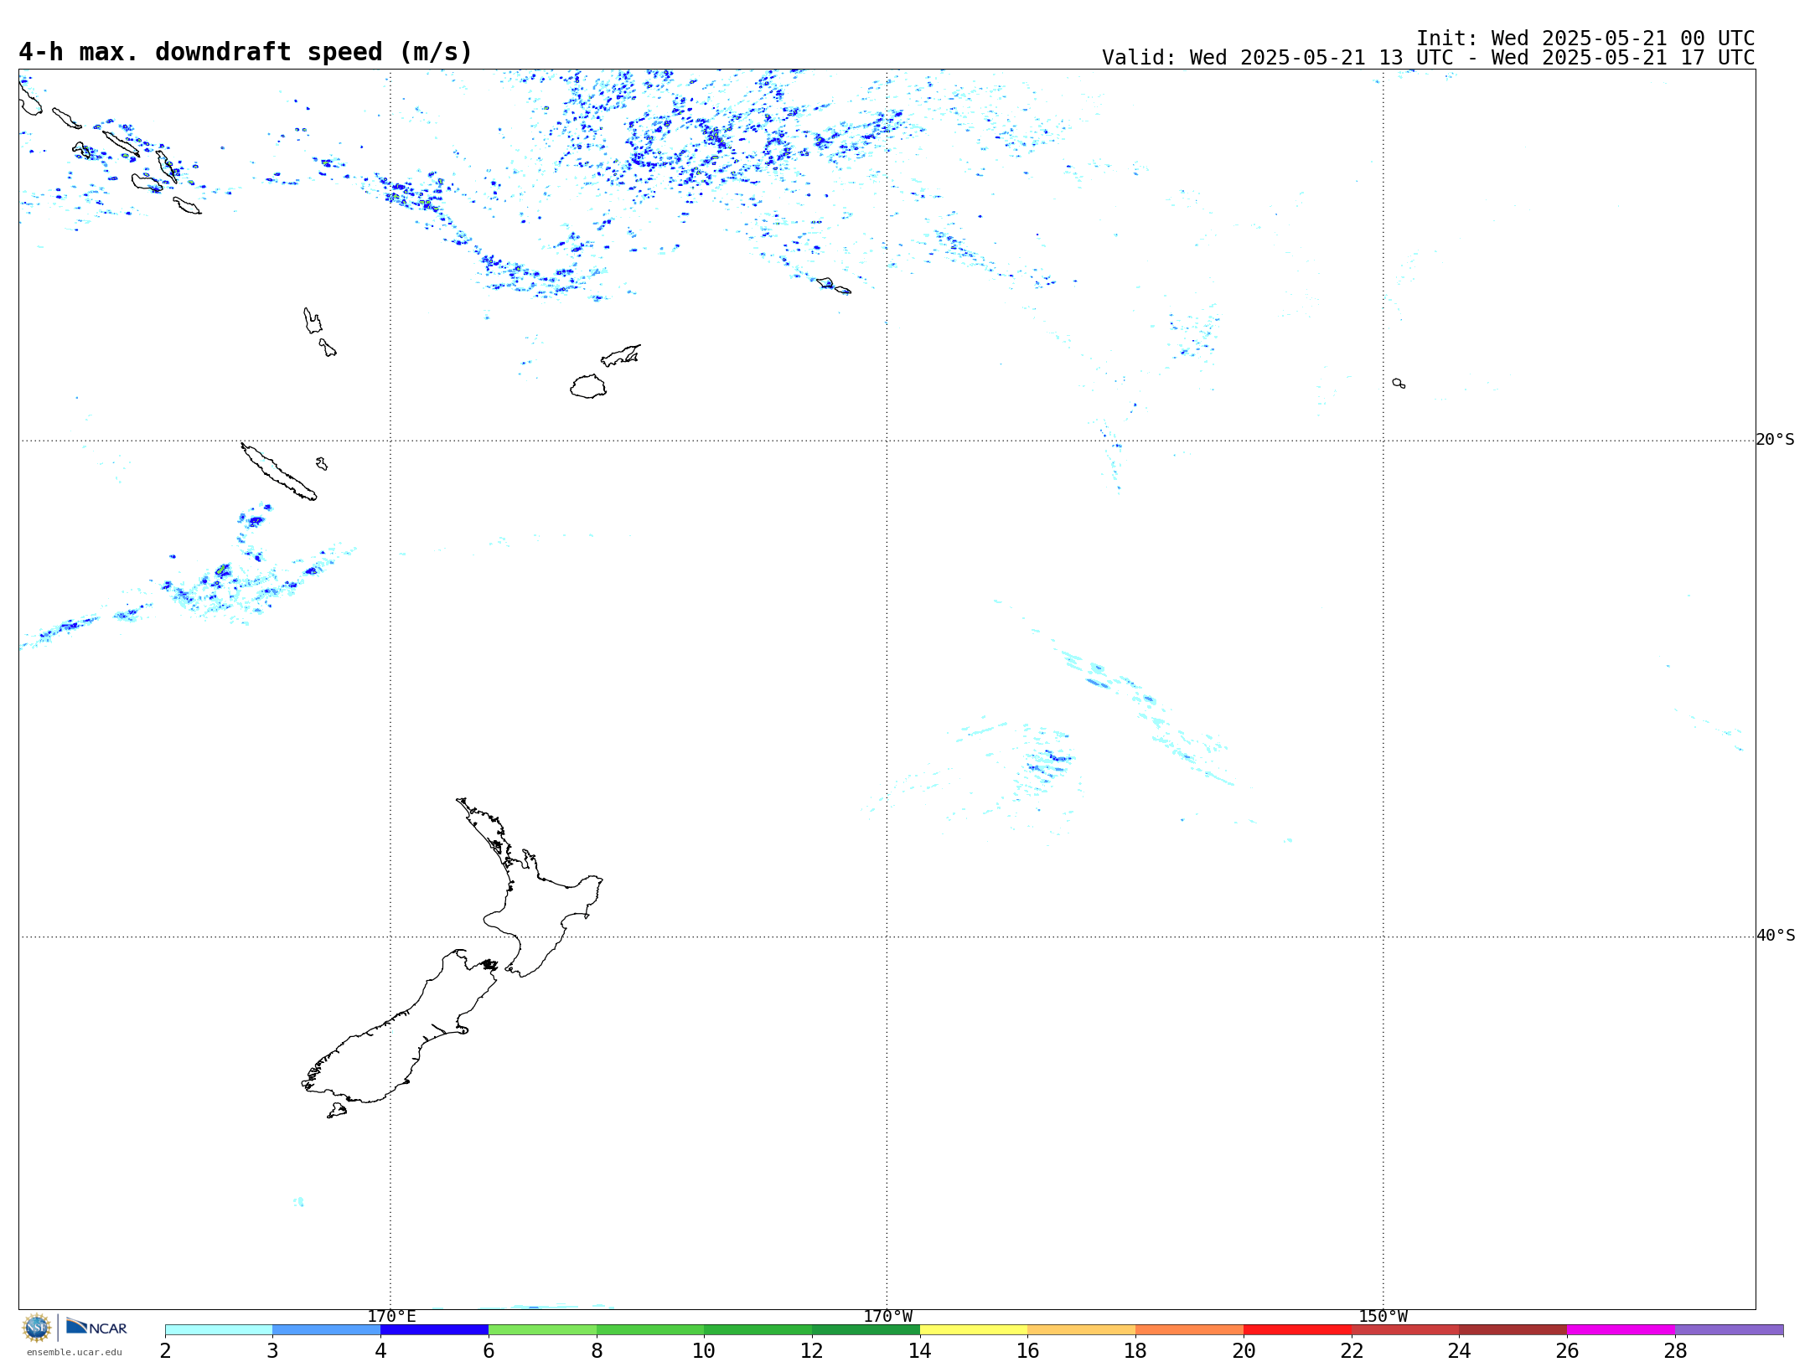Click the 'Init: Wed 2025-05-21 00 UTC' text
Image resolution: width=1810 pixels, height=1362 pixels.
click(1585, 39)
